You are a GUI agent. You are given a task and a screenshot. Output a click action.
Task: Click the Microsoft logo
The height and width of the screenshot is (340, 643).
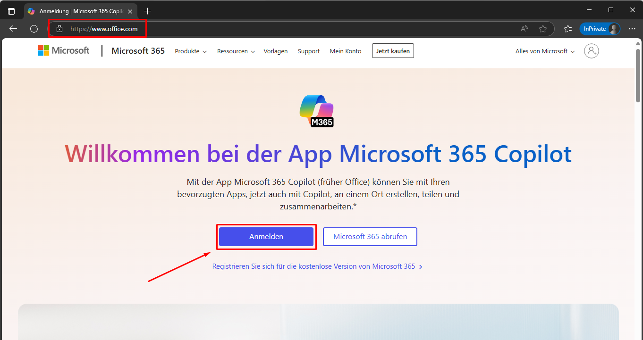tap(64, 50)
